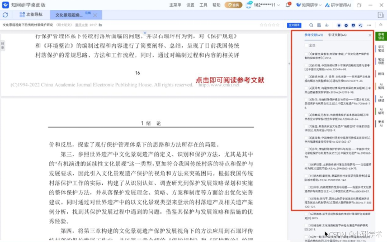Image resolution: width=387 pixels, height=242 pixels.
Task: Open reference [9] text in the list
Action: (x=337, y=153)
